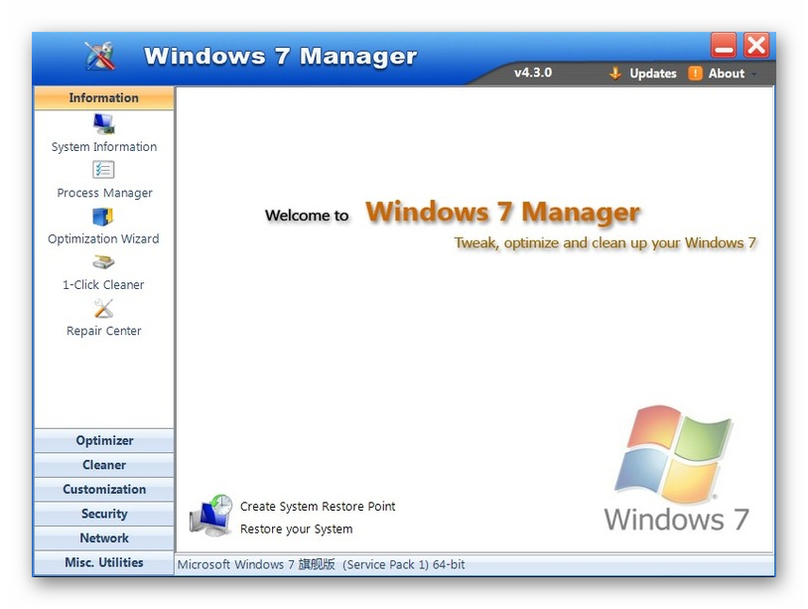Open the Optimizer section
The height and width of the screenshot is (609, 808).
(104, 440)
